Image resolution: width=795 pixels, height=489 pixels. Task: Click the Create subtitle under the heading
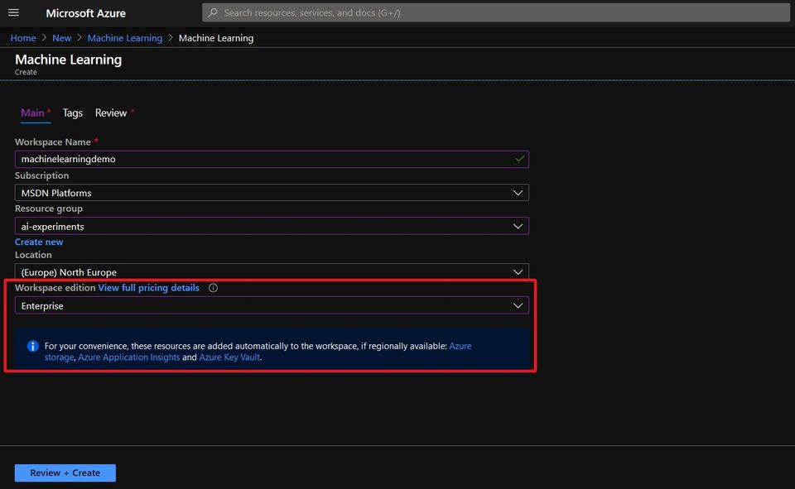pyautogui.click(x=26, y=73)
